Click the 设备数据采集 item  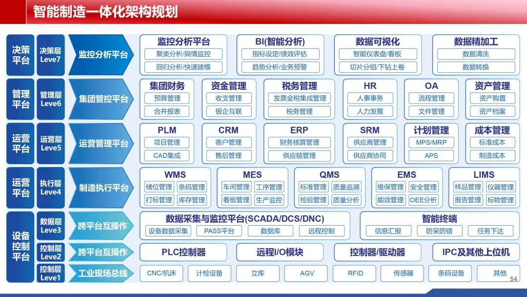[x=168, y=231]
